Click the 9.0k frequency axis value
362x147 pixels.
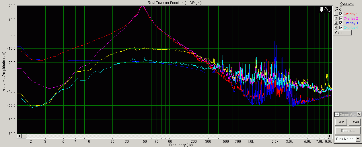point(328,141)
